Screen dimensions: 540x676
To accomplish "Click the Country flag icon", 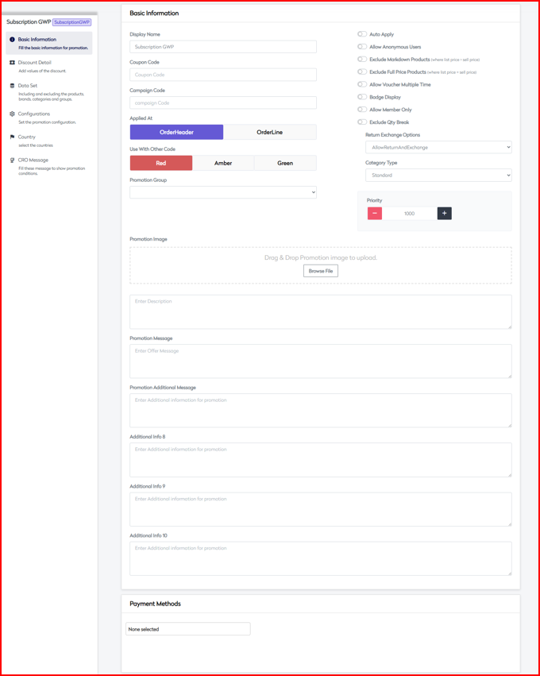I will 12,137.
